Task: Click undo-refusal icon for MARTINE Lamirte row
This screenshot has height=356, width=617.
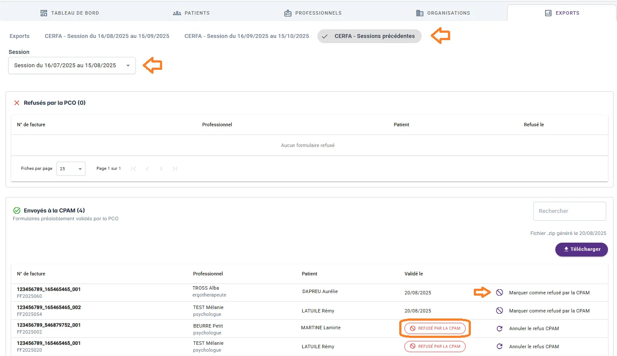Action: [x=499, y=328]
